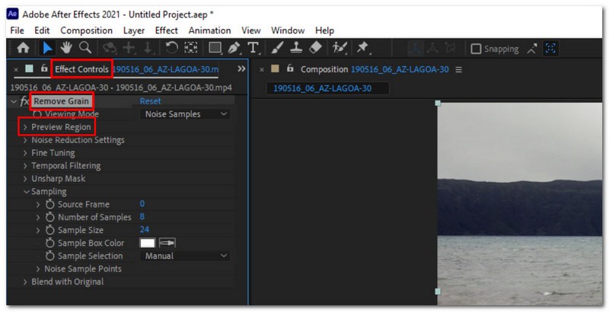609x312 pixels.
Task: Open the Sample Selection Manual dropdown
Action: (x=185, y=256)
